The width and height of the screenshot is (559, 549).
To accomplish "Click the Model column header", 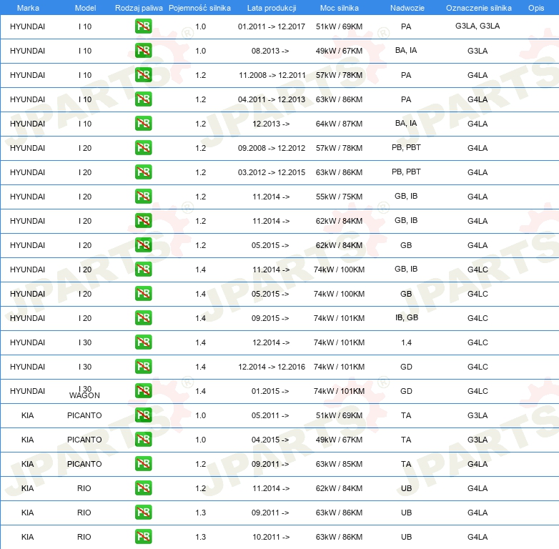I will [85, 8].
